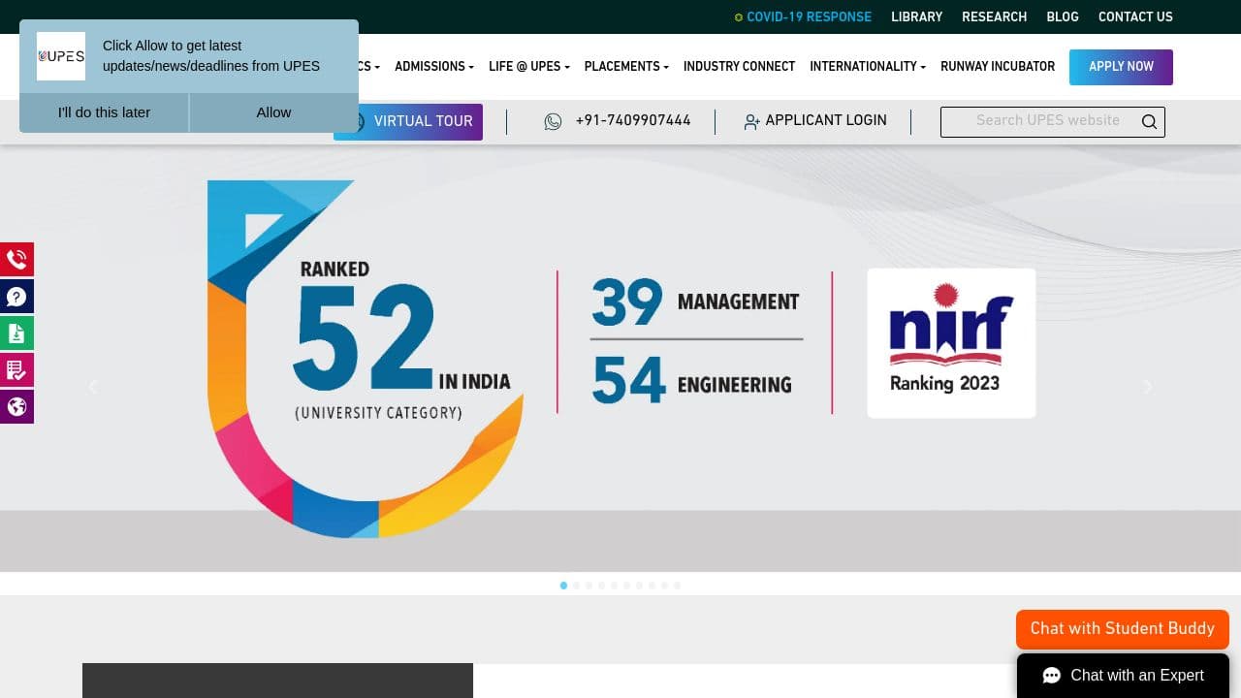
Task: Go to the Library menu item
Action: coord(916,16)
